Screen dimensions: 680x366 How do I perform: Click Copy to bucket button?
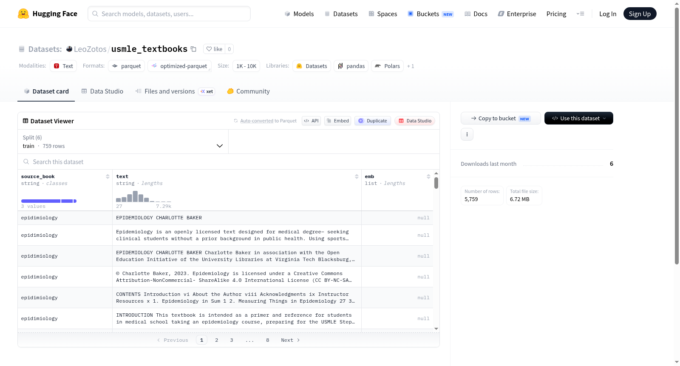click(501, 118)
